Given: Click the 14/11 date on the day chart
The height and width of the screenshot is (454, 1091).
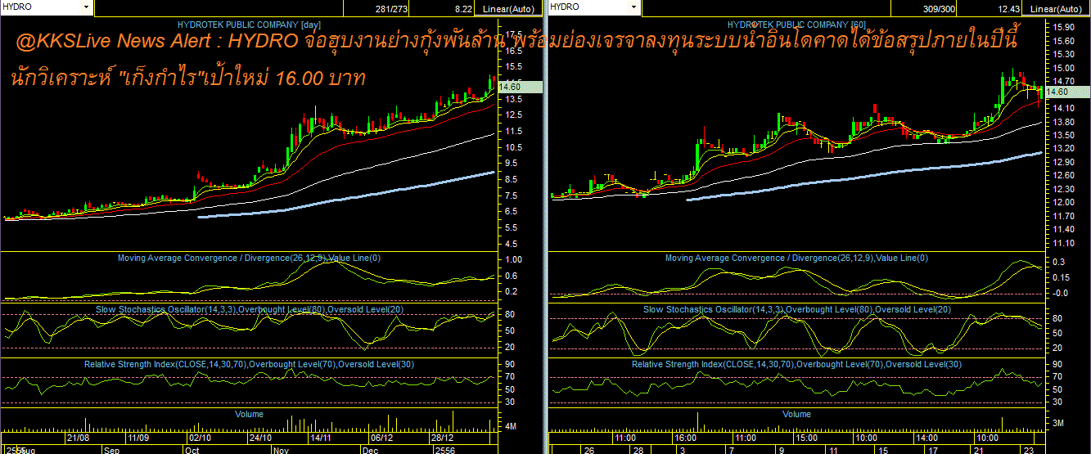Looking at the screenshot, I should click(321, 438).
